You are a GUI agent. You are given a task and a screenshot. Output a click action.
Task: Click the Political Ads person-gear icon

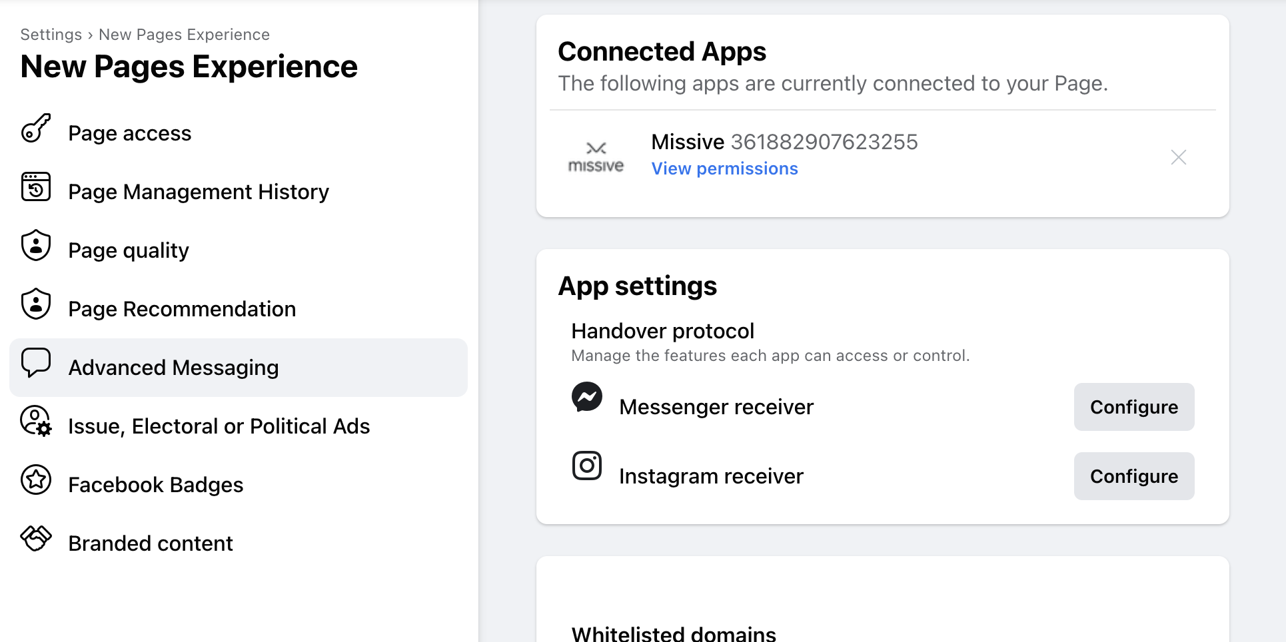(x=36, y=422)
